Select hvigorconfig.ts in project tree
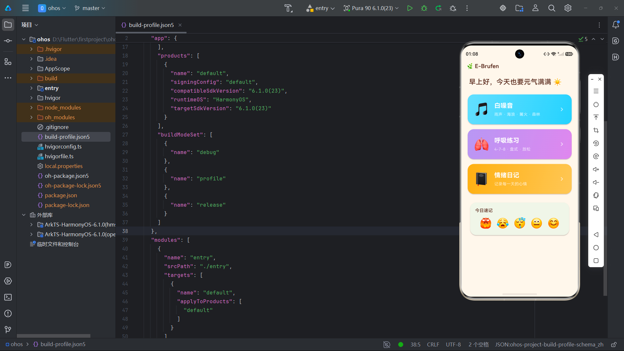The height and width of the screenshot is (351, 624). click(63, 147)
